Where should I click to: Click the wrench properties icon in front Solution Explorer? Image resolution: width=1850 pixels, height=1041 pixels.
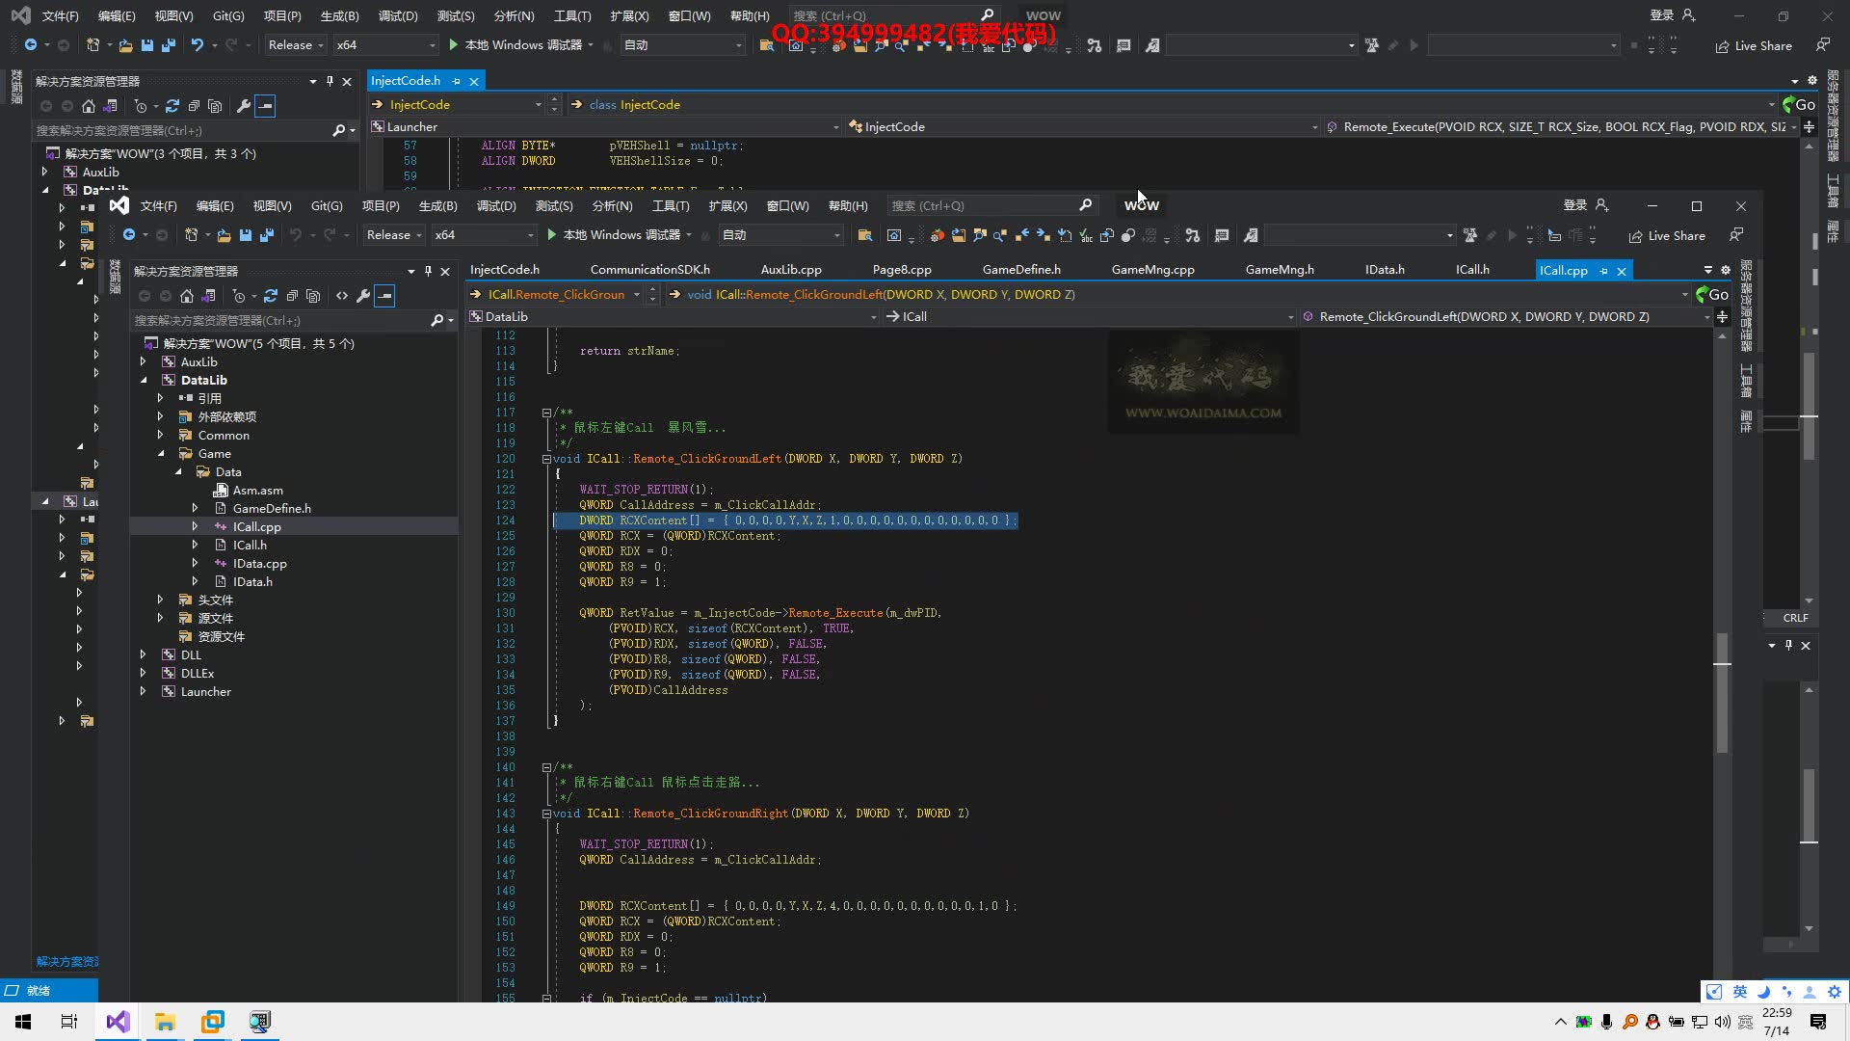pyautogui.click(x=363, y=296)
